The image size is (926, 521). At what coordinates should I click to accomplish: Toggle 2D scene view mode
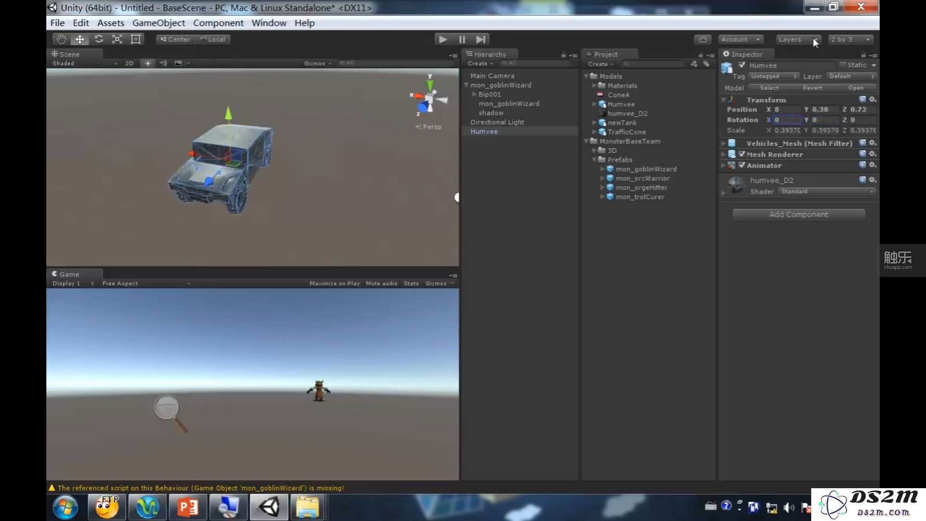(x=129, y=63)
